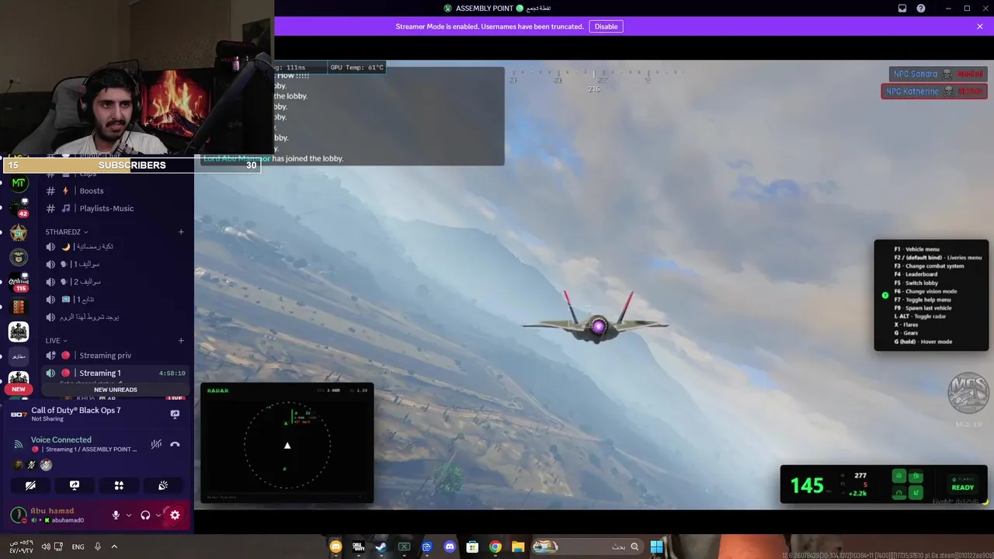Click microphone indicator in system tray
Screen dimensions: 994x559
click(98, 547)
